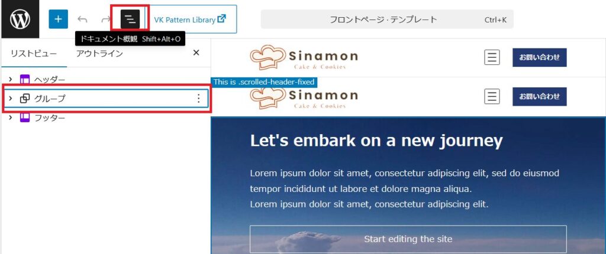Toggle the Document Overview list icon
The image size is (606, 254).
[130, 19]
